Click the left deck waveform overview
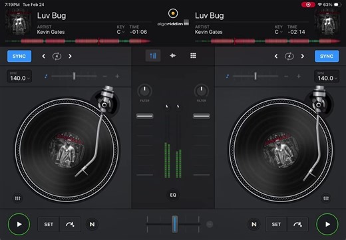This screenshot has width=346, height=240. tap(78, 41)
